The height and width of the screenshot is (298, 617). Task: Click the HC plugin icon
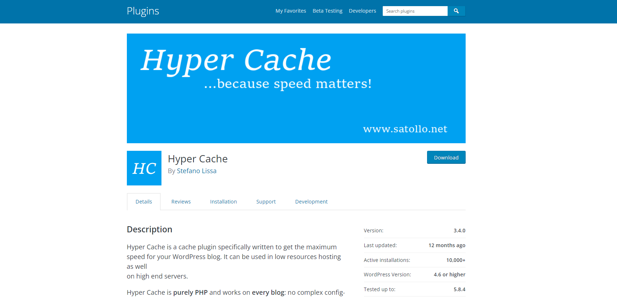pos(144,168)
